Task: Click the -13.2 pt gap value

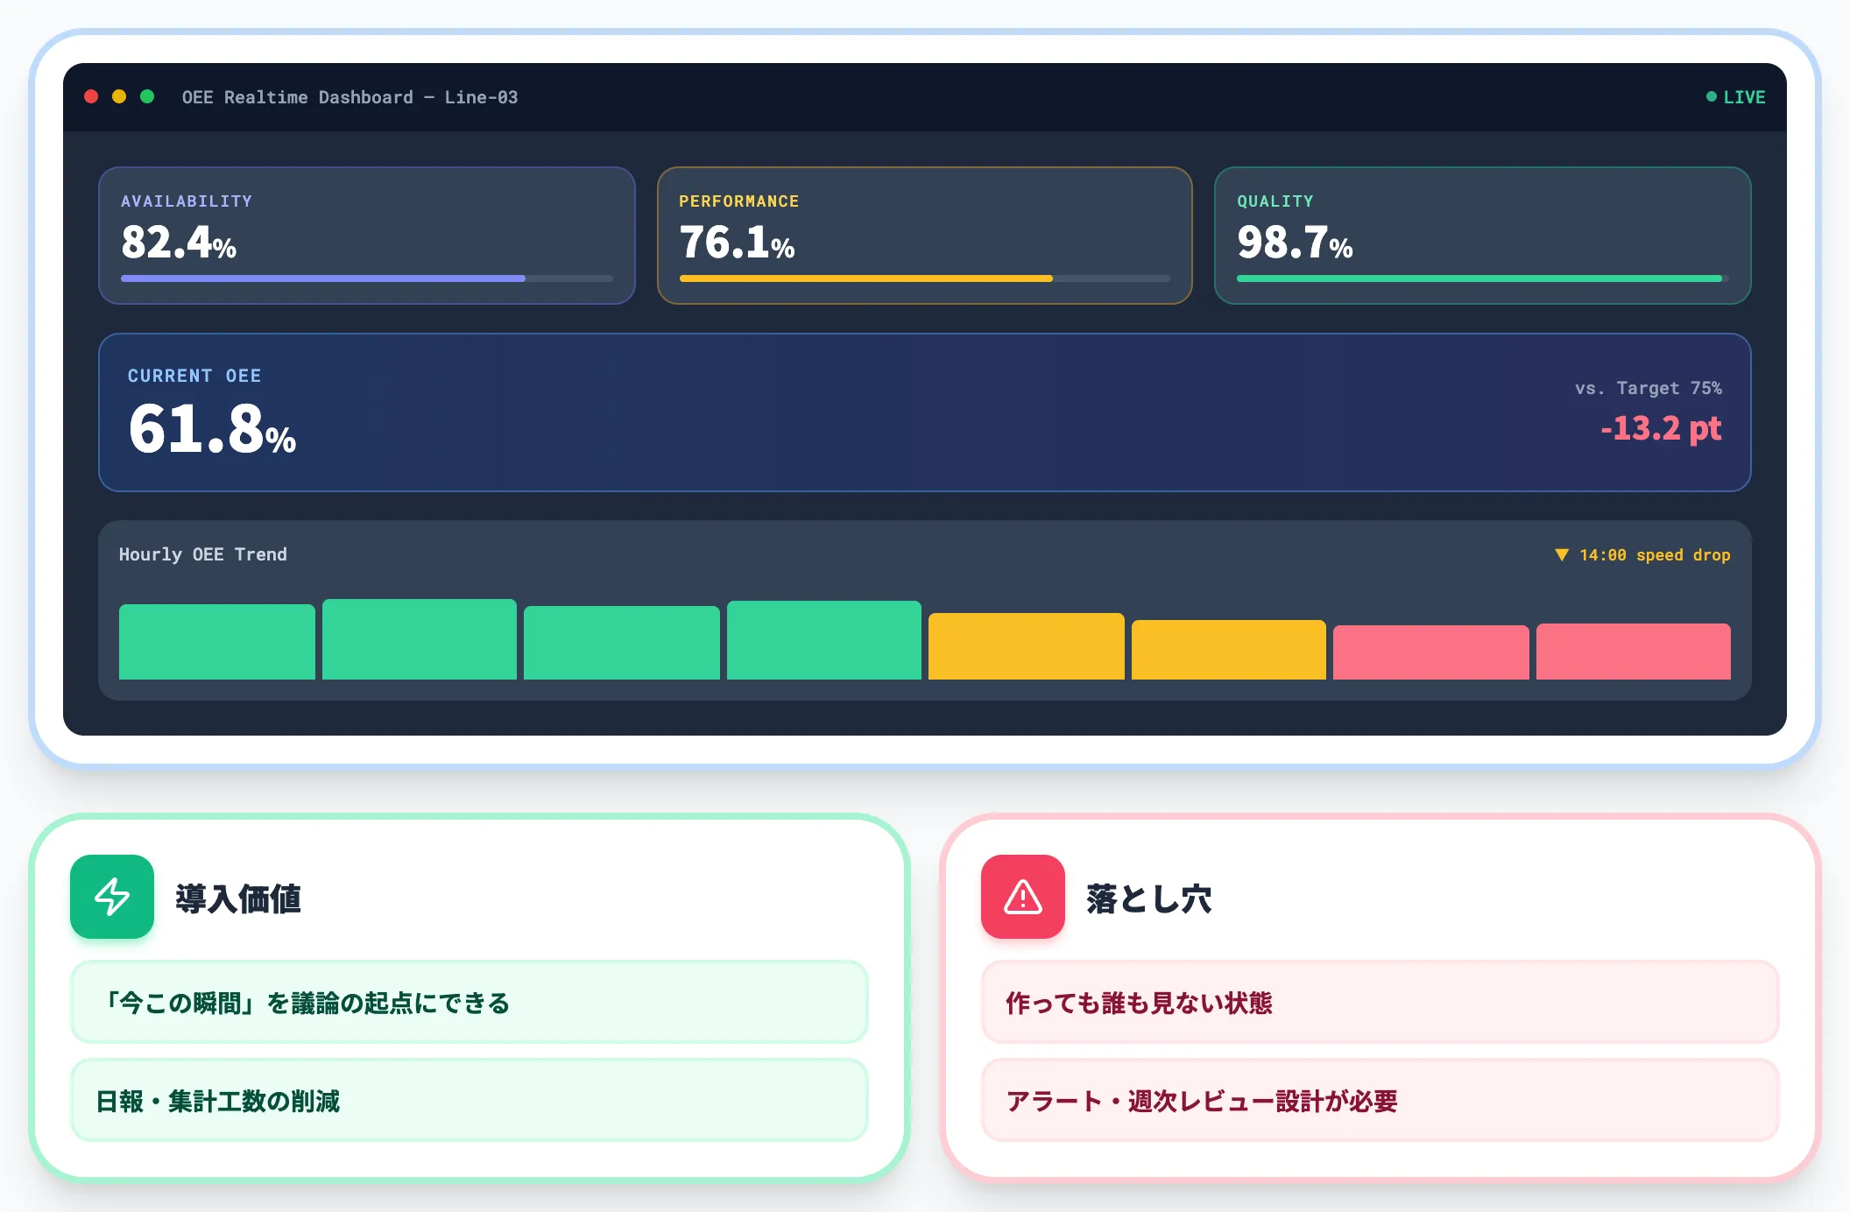Action: [x=1662, y=428]
